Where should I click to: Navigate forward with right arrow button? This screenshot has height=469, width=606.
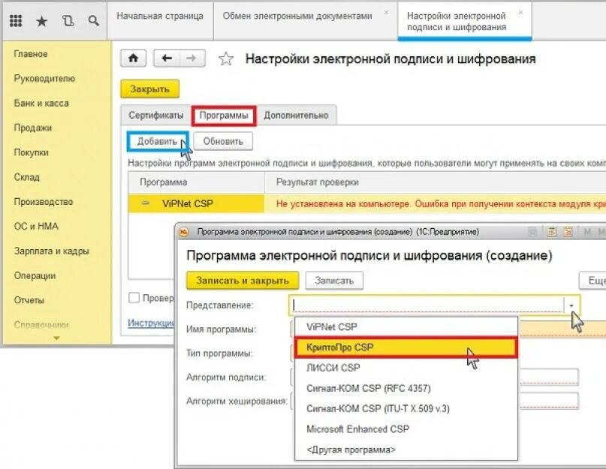[191, 59]
